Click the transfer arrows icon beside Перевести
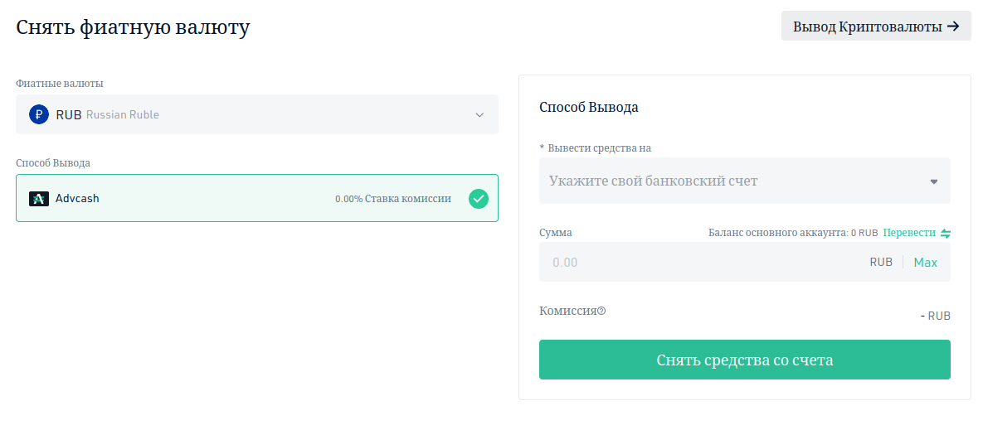 coord(946,234)
